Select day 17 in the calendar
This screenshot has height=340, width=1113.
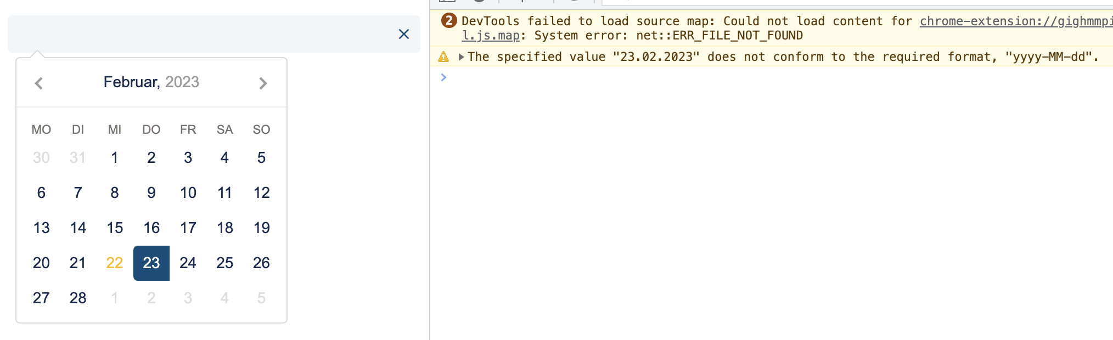pos(188,228)
